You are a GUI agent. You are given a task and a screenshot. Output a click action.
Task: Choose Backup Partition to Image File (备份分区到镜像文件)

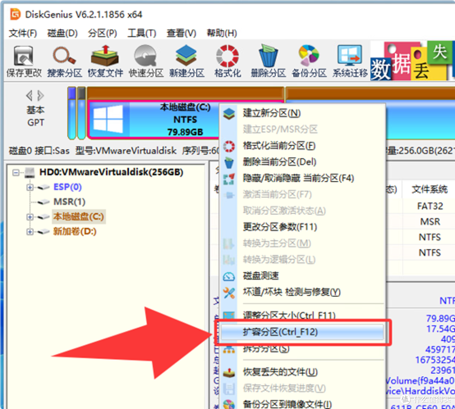point(302,404)
